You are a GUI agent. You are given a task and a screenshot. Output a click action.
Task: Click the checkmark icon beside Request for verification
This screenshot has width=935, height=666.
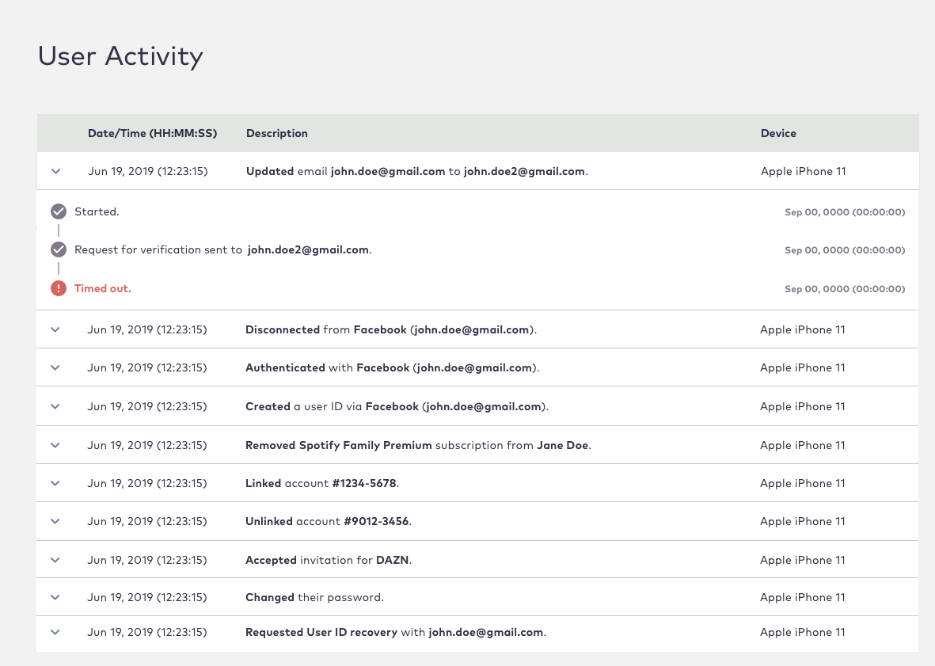coord(59,249)
